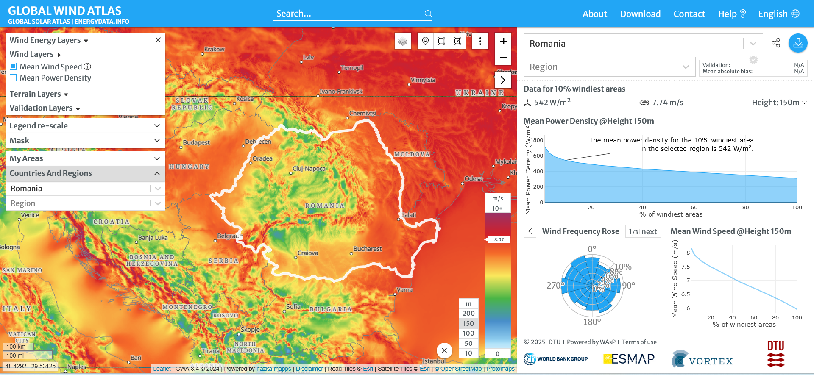The height and width of the screenshot is (375, 814).
Task: Select the polygon area drawing tool
Action: (457, 41)
